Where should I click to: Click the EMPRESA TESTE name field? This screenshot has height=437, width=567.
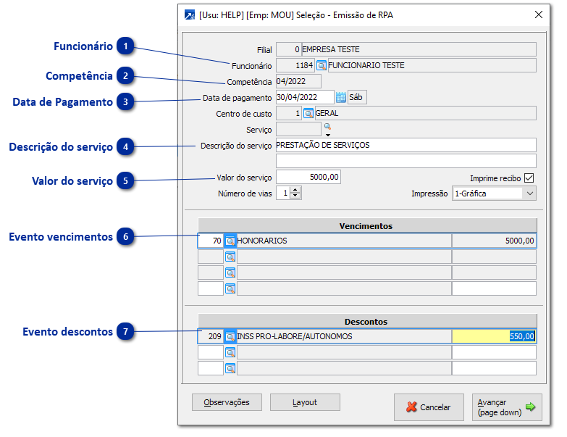pyautogui.click(x=419, y=49)
